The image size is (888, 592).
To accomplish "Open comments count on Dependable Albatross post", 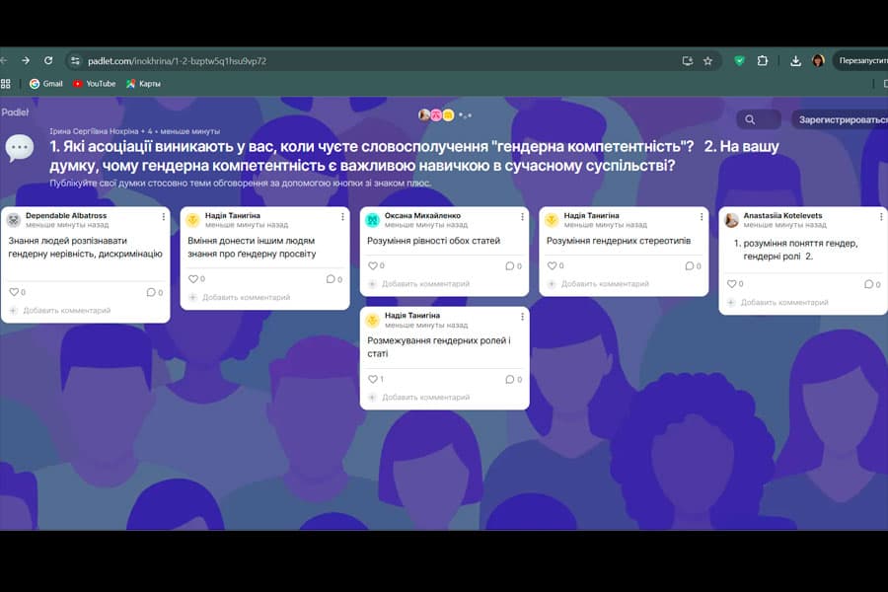I will click(155, 292).
